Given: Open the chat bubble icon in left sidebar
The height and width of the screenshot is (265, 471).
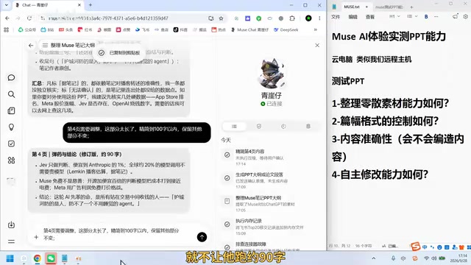Looking at the screenshot, I should pos(12,78).
